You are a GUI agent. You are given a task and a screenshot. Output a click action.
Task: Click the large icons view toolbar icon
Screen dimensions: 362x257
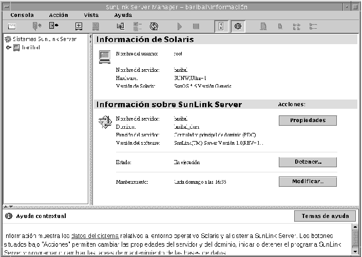pyautogui.click(x=263, y=26)
